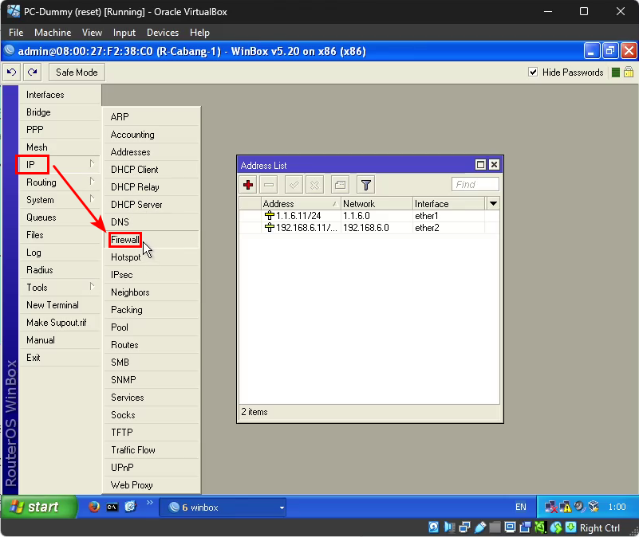Open Firefox from the quick launch bar

93,507
